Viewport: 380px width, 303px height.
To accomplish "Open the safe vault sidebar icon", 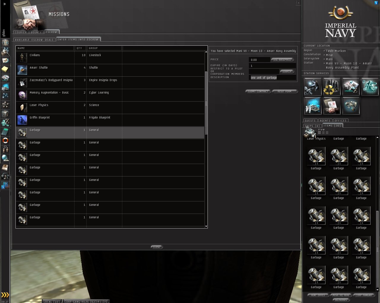I will tap(5, 113).
